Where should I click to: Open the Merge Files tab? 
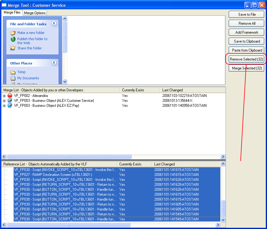pyautogui.click(x=12, y=12)
